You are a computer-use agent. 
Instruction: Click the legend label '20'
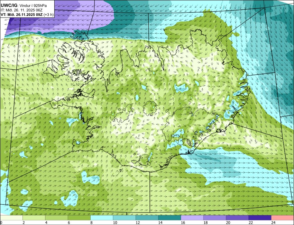click(228, 223)
